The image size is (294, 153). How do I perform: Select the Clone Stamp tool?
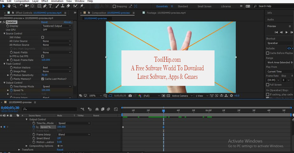(x=63, y=6)
